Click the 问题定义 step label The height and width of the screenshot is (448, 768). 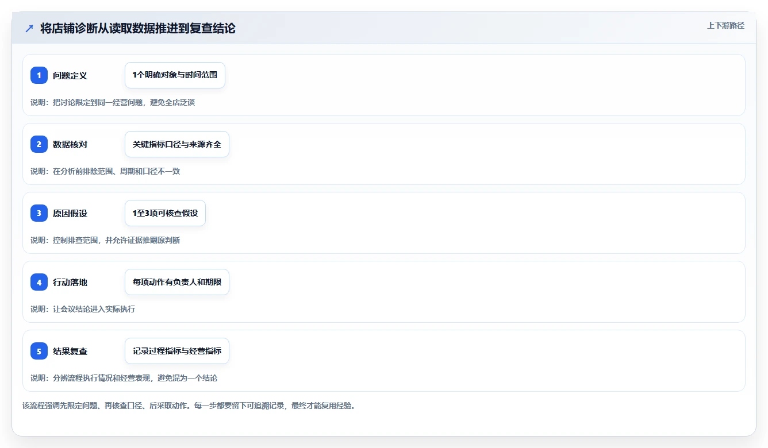coord(70,75)
